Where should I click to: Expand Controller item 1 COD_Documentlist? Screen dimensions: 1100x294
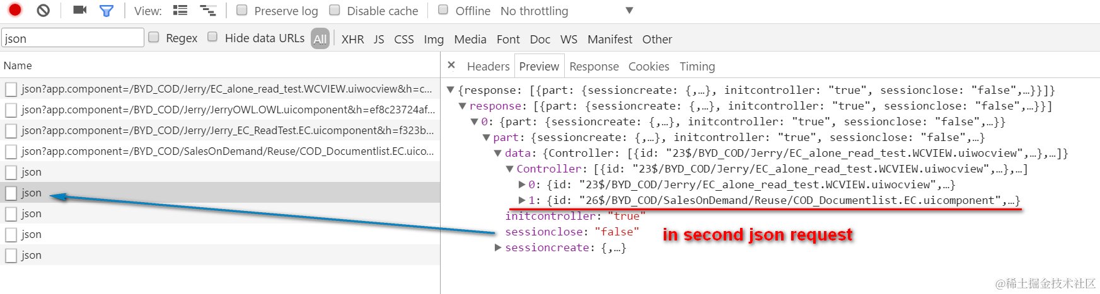point(522,200)
